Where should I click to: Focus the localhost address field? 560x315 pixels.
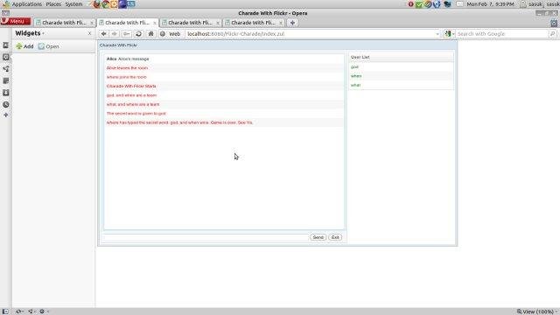[x=309, y=34]
